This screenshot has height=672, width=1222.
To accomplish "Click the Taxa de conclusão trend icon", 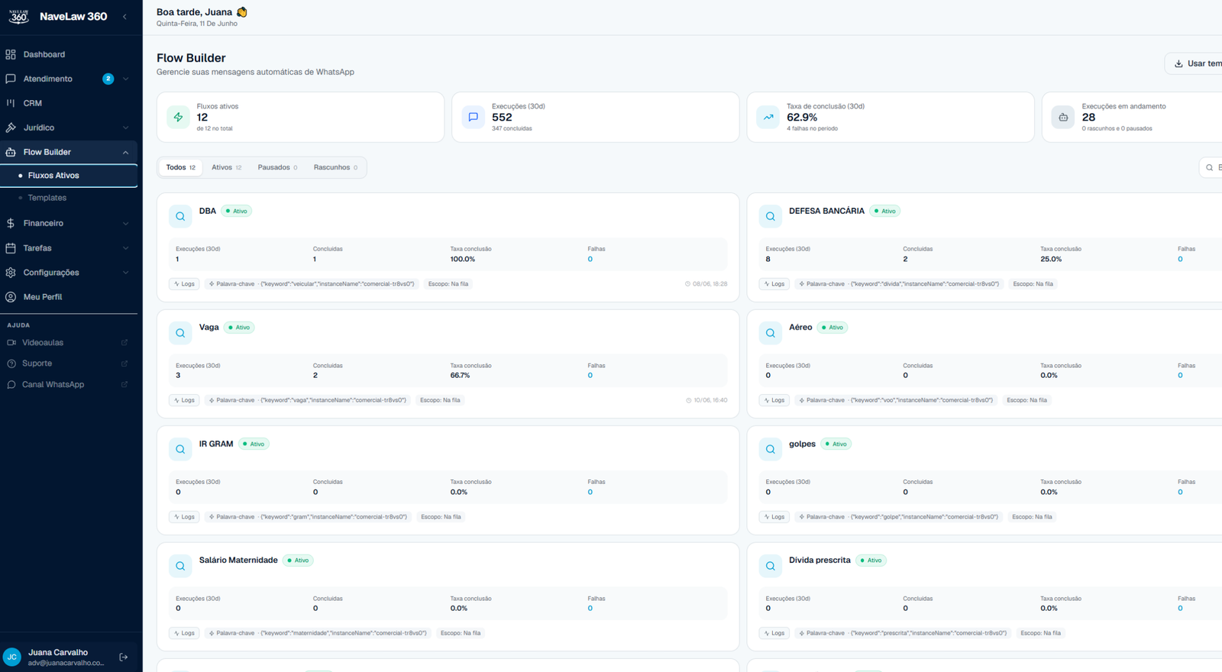I will (768, 117).
